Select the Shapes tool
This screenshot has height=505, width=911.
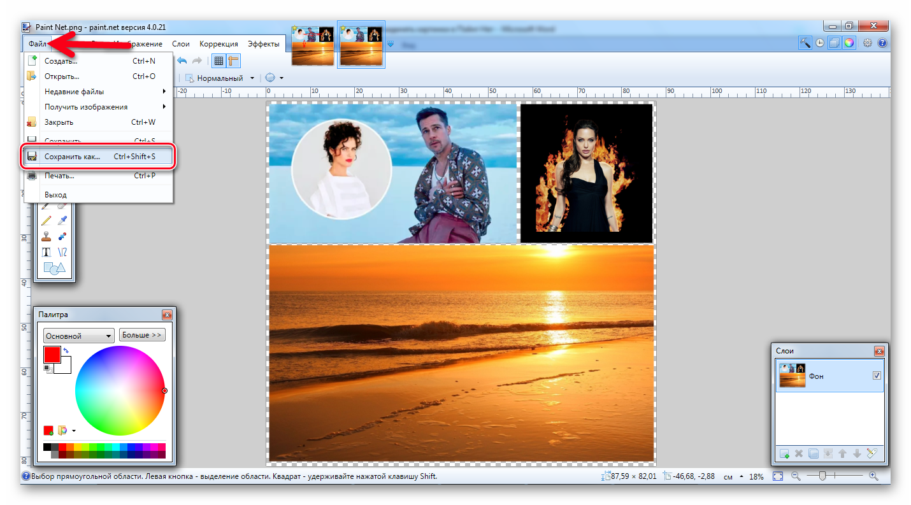point(54,268)
